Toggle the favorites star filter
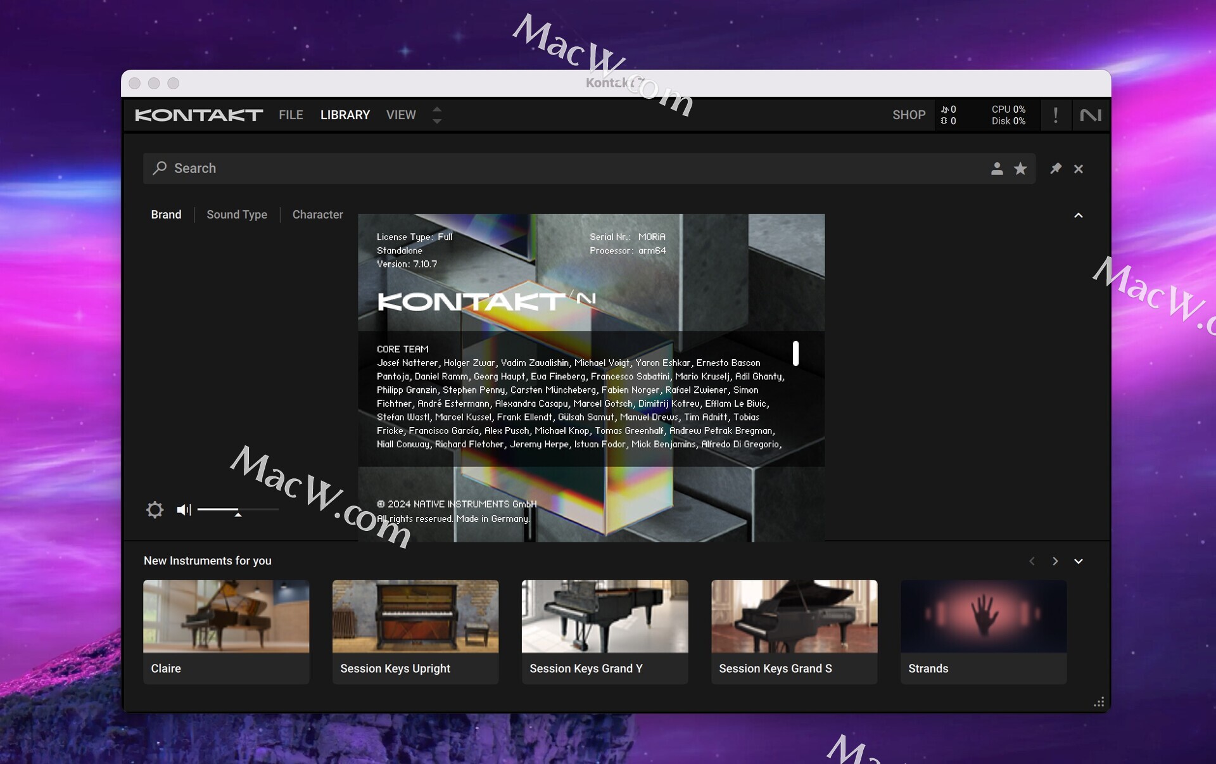 1020,169
